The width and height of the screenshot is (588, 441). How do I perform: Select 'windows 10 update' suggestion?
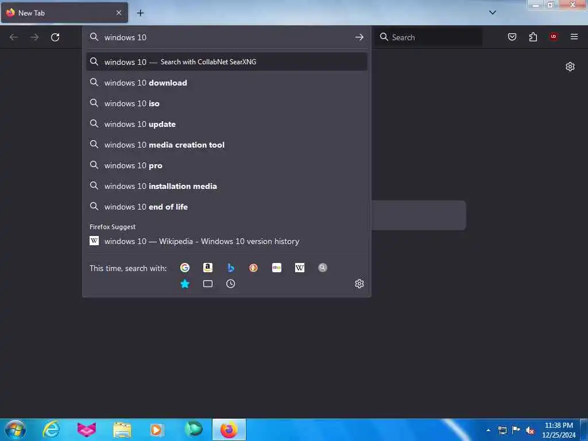coord(226,124)
